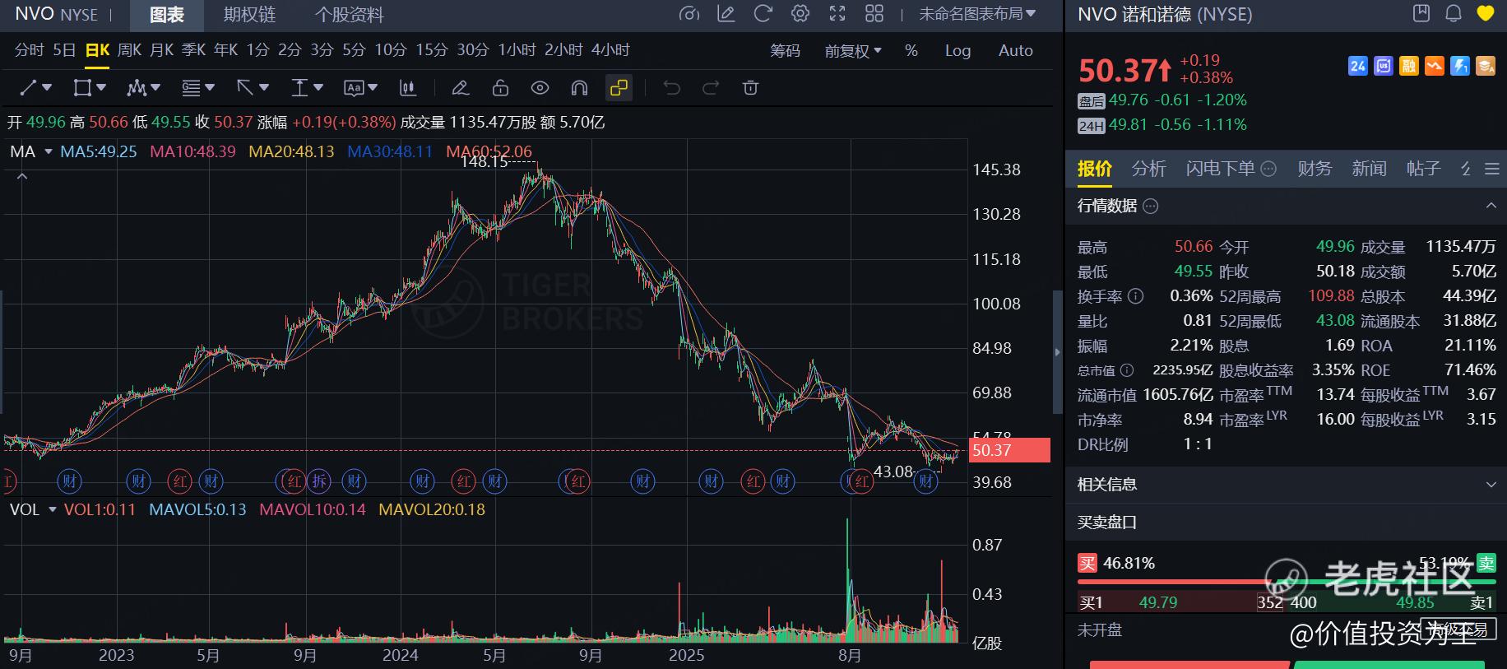The image size is (1507, 669).
Task: Toggle drawings visibility eye icon
Action: tap(540, 88)
